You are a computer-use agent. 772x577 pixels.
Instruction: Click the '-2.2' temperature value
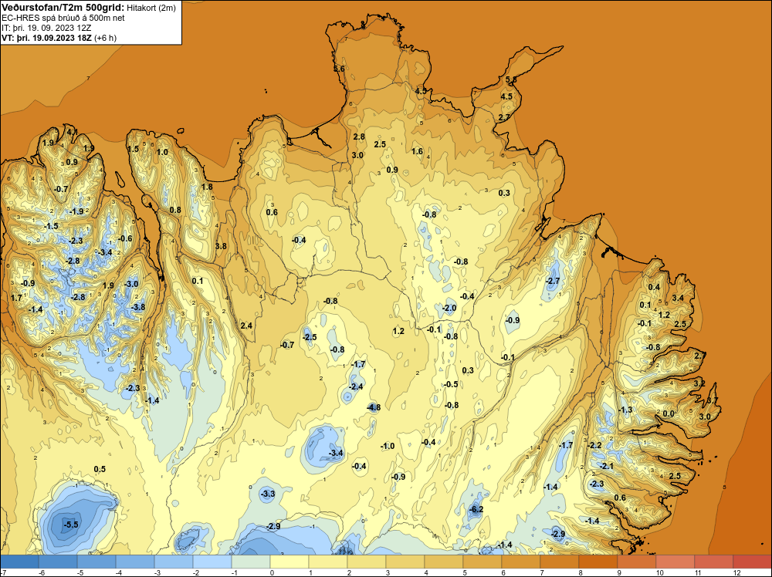tap(594, 445)
